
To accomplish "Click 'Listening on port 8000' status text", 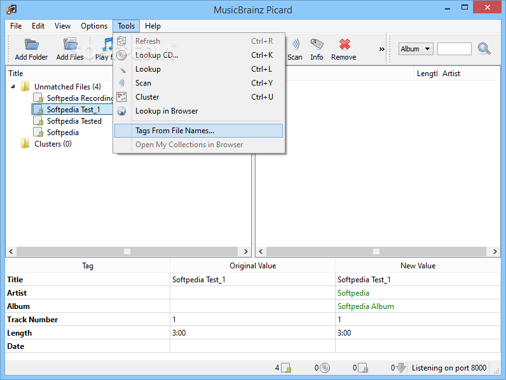I will coord(449,368).
